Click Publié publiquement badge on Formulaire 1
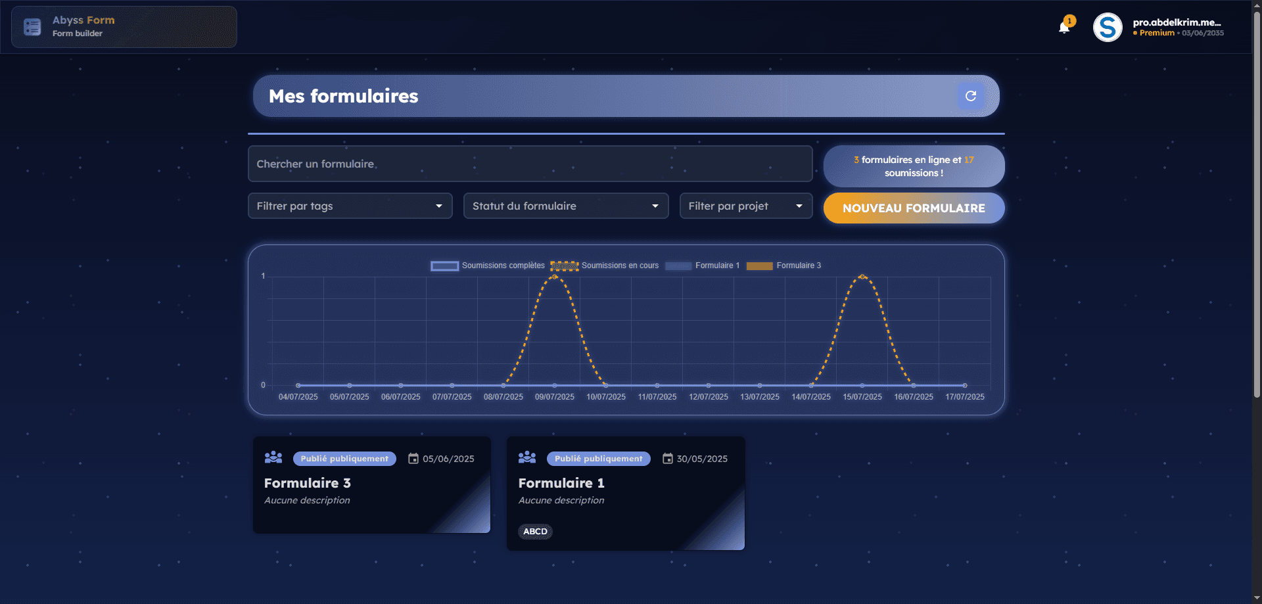This screenshot has height=604, width=1262. pos(599,459)
